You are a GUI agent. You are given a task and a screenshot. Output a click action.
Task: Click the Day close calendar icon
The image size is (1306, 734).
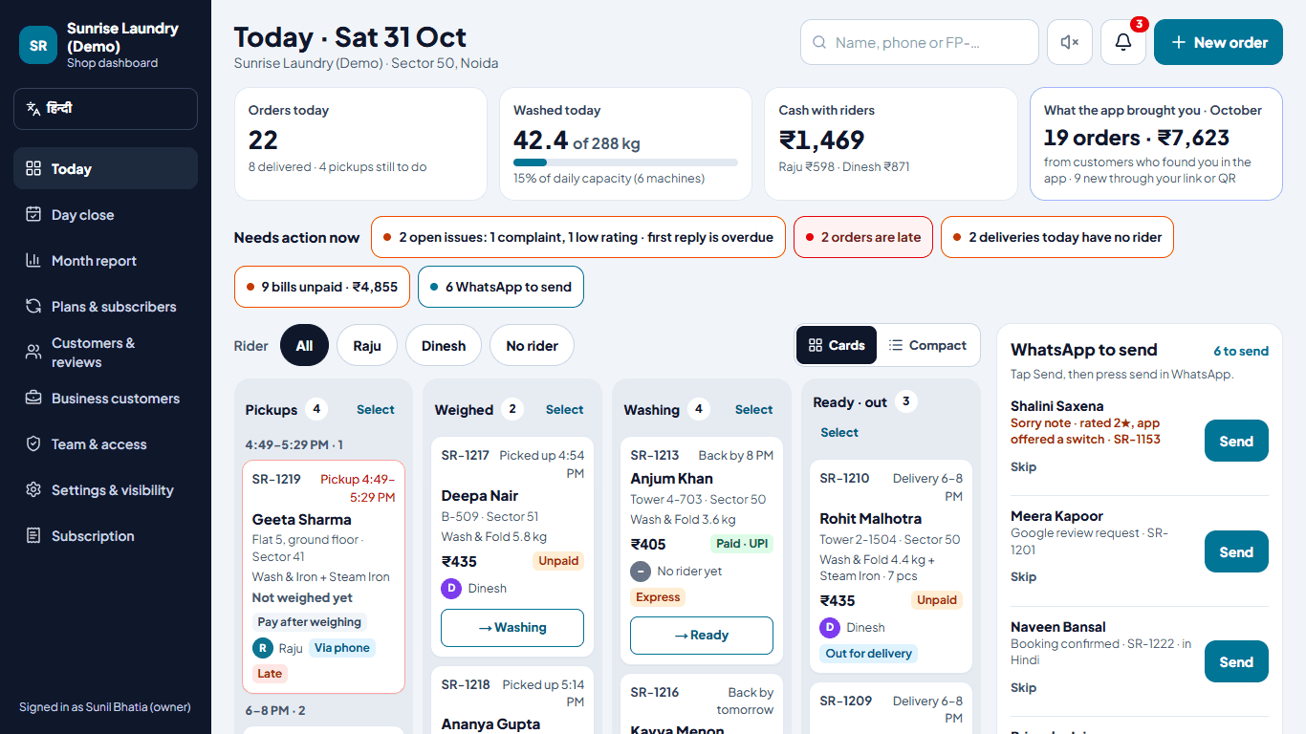point(33,215)
